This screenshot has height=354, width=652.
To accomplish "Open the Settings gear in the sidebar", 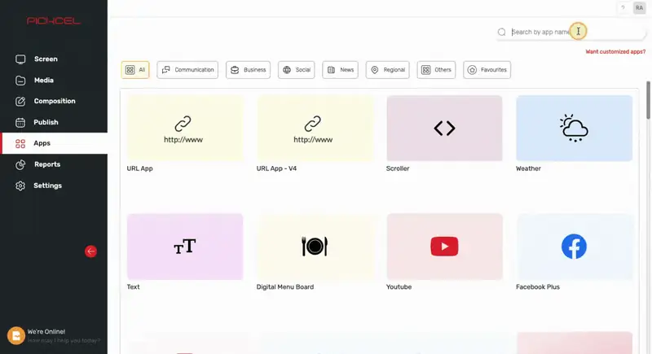I will (x=20, y=186).
